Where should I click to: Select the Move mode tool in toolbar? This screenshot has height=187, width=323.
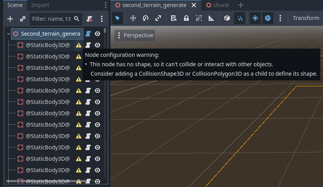pos(133,18)
